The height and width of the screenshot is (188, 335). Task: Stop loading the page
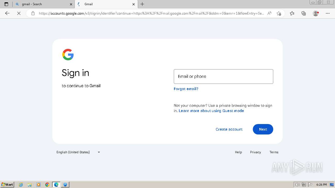[19, 13]
